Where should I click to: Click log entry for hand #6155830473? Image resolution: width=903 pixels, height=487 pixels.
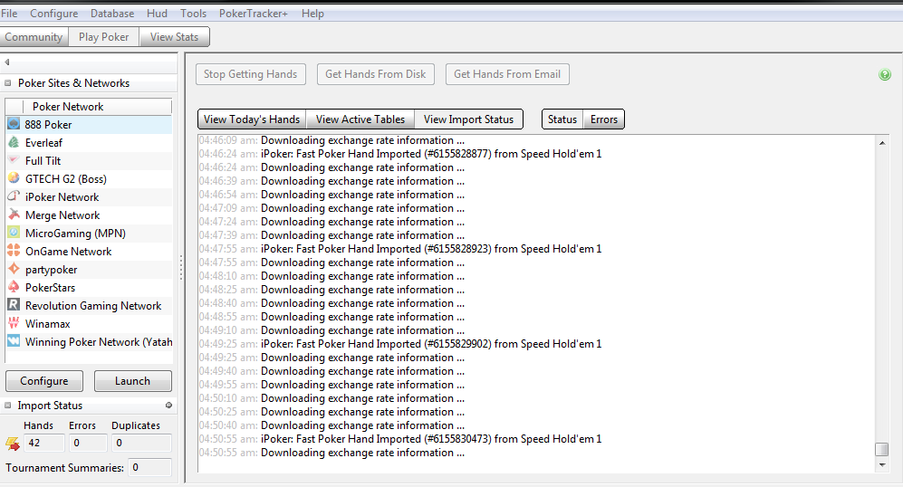[400, 439]
